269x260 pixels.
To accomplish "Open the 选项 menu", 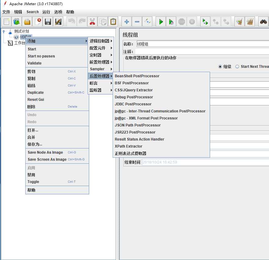I will point(58,12).
